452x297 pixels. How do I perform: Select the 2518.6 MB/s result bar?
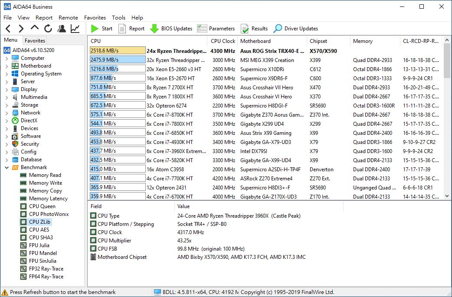click(118, 51)
